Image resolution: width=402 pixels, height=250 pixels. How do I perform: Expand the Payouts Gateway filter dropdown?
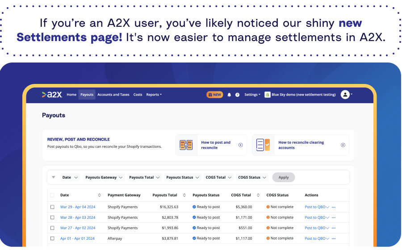(x=104, y=177)
